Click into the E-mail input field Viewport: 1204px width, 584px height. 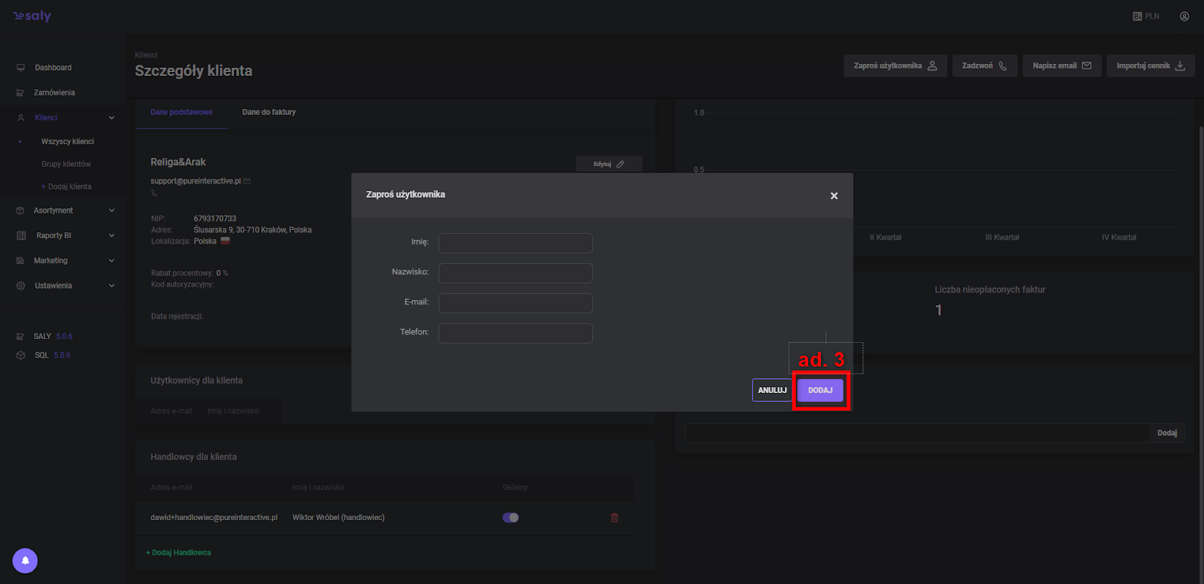click(515, 303)
